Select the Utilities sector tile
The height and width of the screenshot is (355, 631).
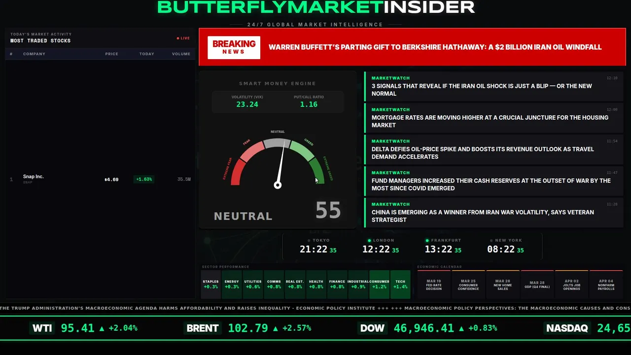[x=253, y=284]
